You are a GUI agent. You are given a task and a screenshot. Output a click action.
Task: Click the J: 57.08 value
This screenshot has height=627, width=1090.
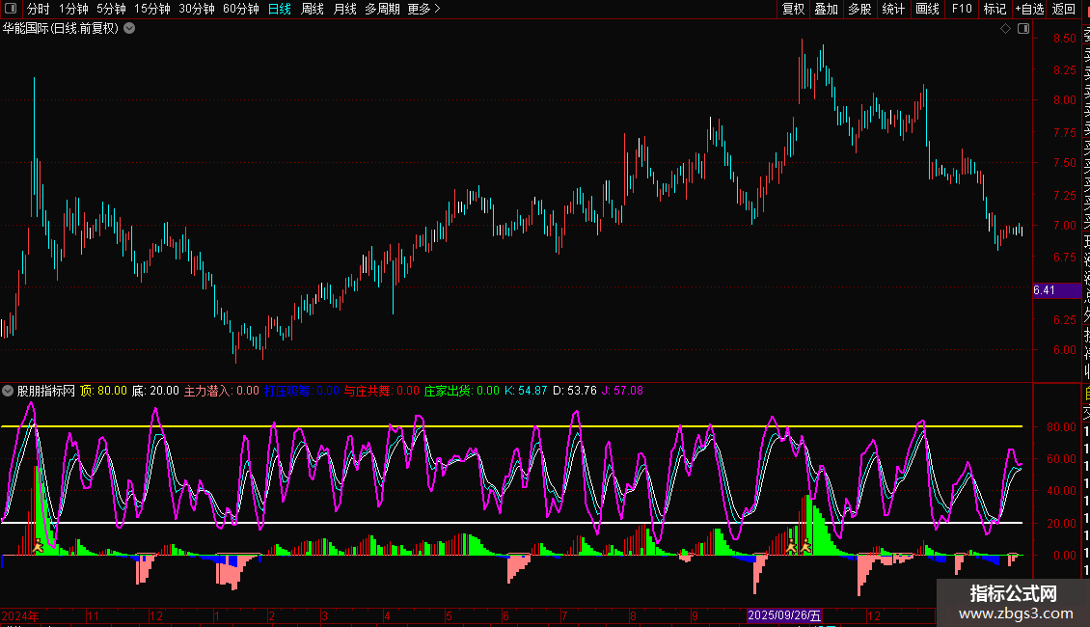[x=622, y=391]
